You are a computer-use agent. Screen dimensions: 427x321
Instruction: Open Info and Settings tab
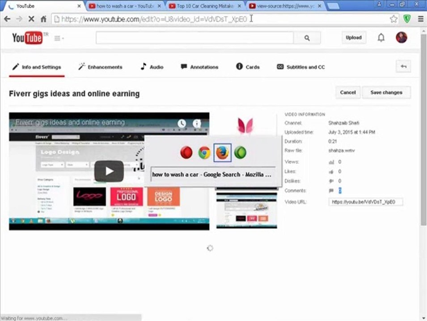tap(37, 67)
